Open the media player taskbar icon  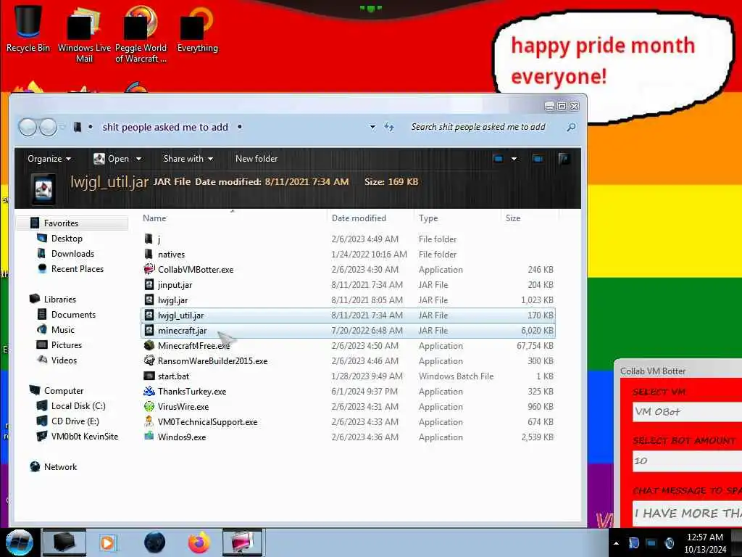[x=107, y=542]
